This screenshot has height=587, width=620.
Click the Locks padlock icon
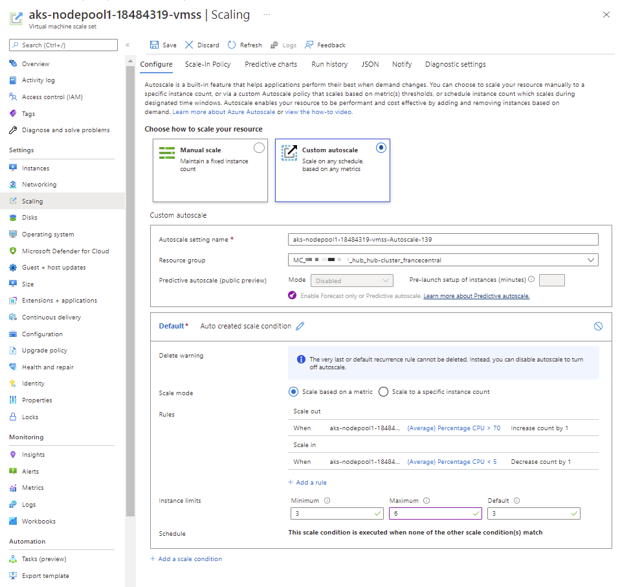point(13,417)
